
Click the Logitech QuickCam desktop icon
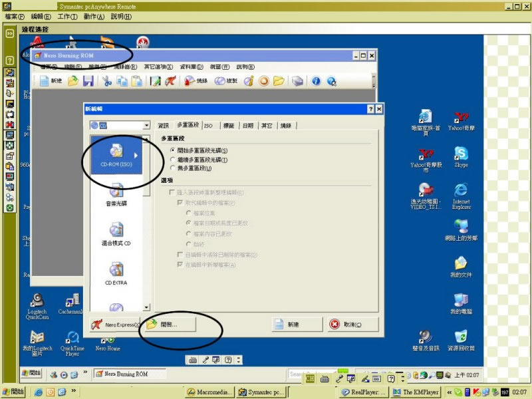(x=38, y=307)
